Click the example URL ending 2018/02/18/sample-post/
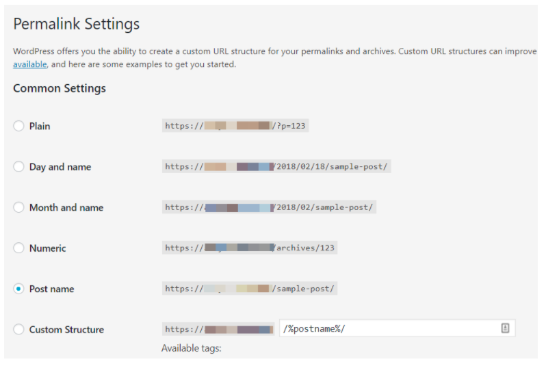This screenshot has height=366, width=546. tap(276, 166)
